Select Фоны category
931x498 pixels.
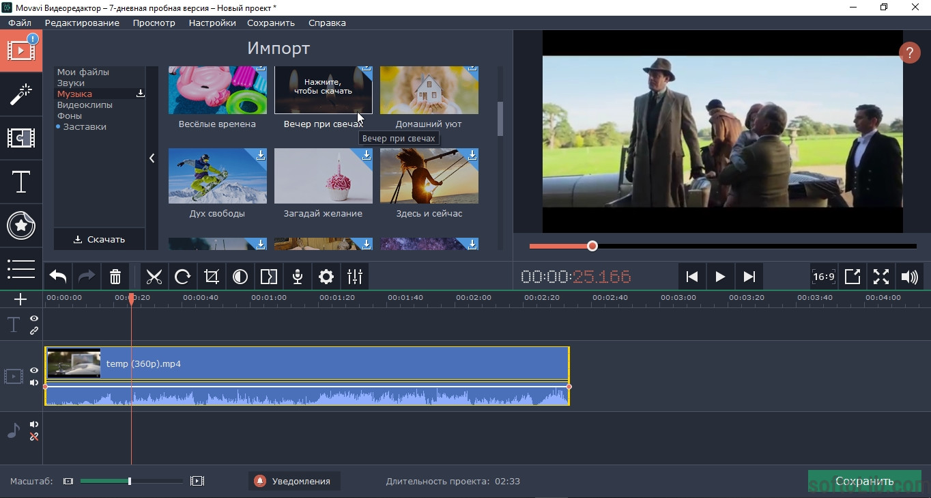point(70,115)
